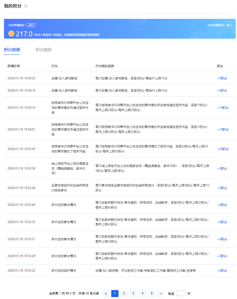Click +10积分 in the 10:56:10 row
The width and height of the screenshot is (237, 299).
point(222,108)
